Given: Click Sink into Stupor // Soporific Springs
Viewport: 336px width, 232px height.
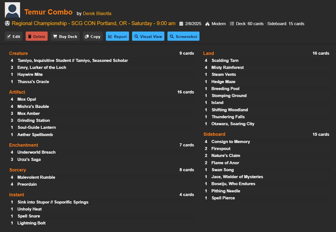Looking at the screenshot, I should pyautogui.click(x=53, y=202).
